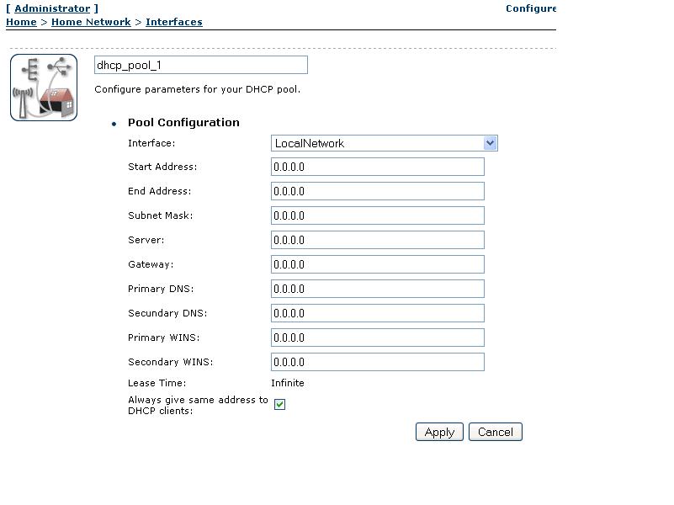Select the Primary WINS field
The height and width of the screenshot is (505, 674).
tap(378, 338)
